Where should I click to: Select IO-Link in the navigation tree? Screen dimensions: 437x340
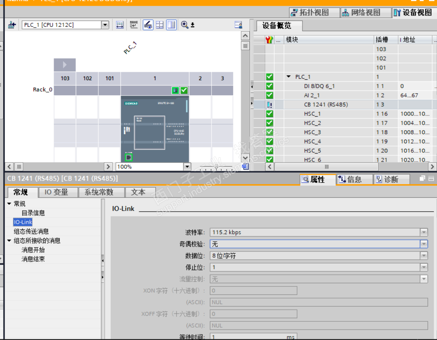tap(23, 222)
